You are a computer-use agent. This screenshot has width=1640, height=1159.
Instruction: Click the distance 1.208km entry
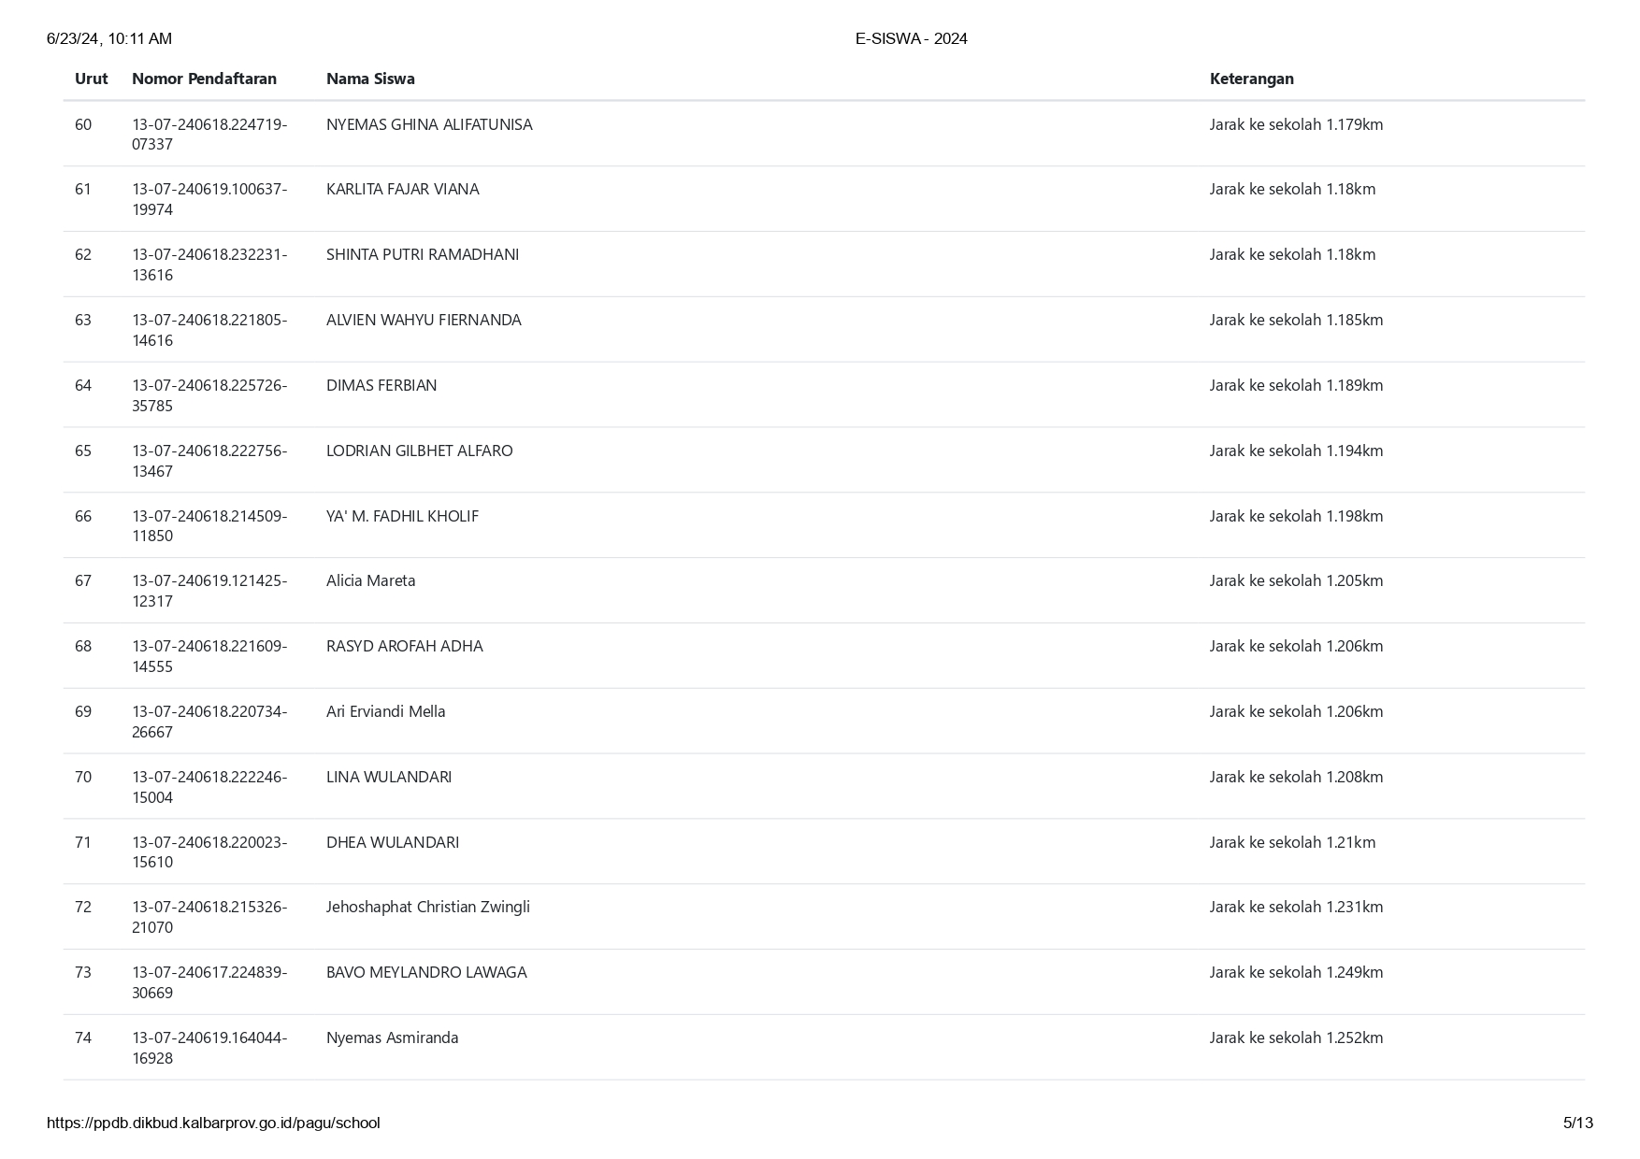tap(1296, 777)
